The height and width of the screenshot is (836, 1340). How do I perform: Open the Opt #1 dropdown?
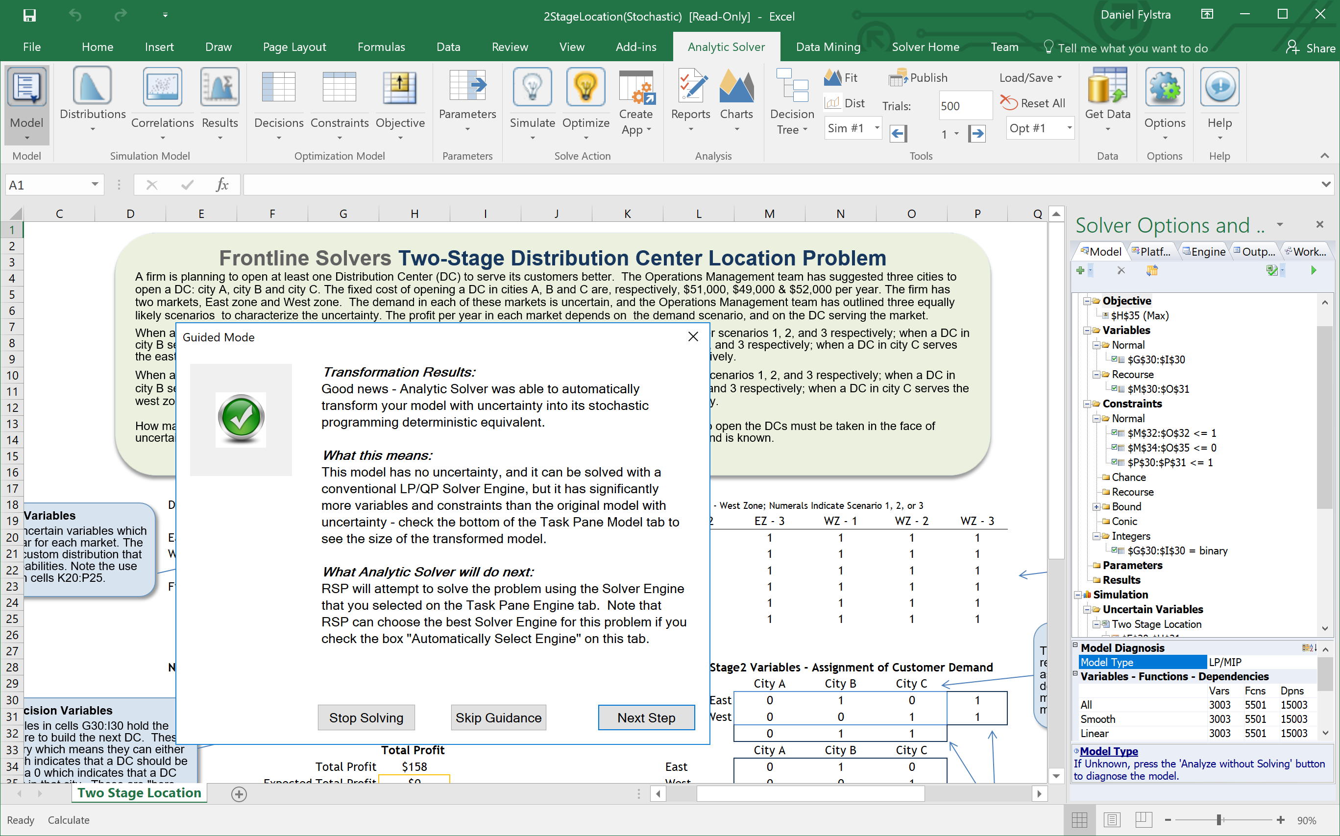click(x=1069, y=128)
